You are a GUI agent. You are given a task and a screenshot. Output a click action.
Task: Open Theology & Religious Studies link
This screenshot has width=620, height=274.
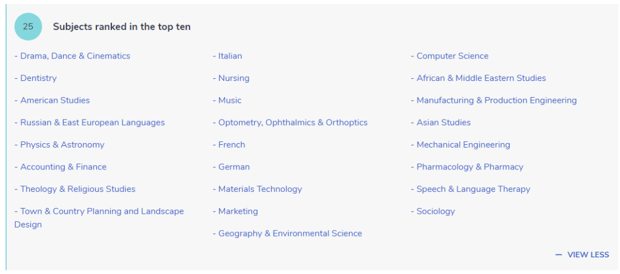tap(77, 190)
